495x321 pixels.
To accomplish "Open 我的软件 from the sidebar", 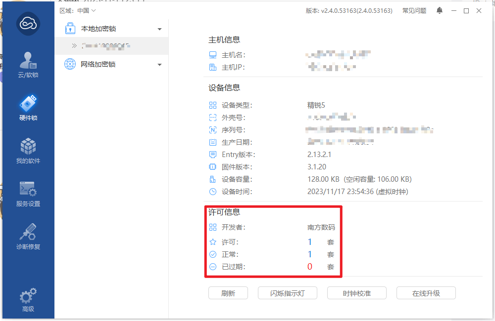I will 28,151.
